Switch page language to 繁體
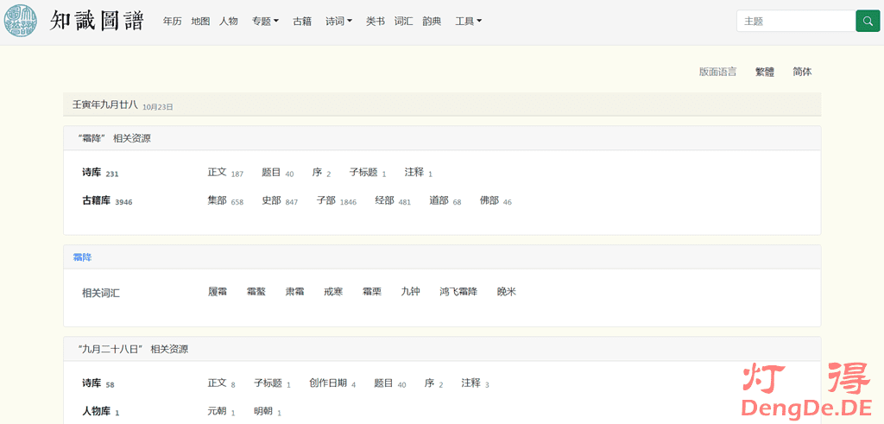Viewport: 884px width, 424px height. [x=765, y=72]
